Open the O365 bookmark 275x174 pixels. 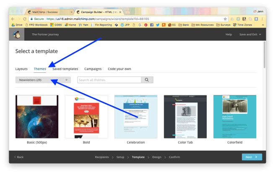click(x=56, y=25)
